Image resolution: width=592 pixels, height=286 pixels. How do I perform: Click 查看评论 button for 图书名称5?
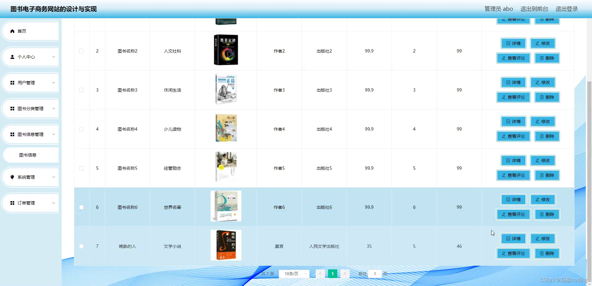pos(513,175)
